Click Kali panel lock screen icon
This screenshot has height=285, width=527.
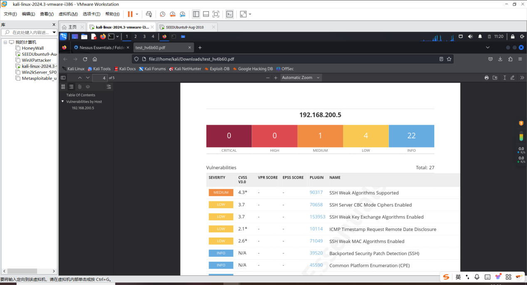(512, 37)
